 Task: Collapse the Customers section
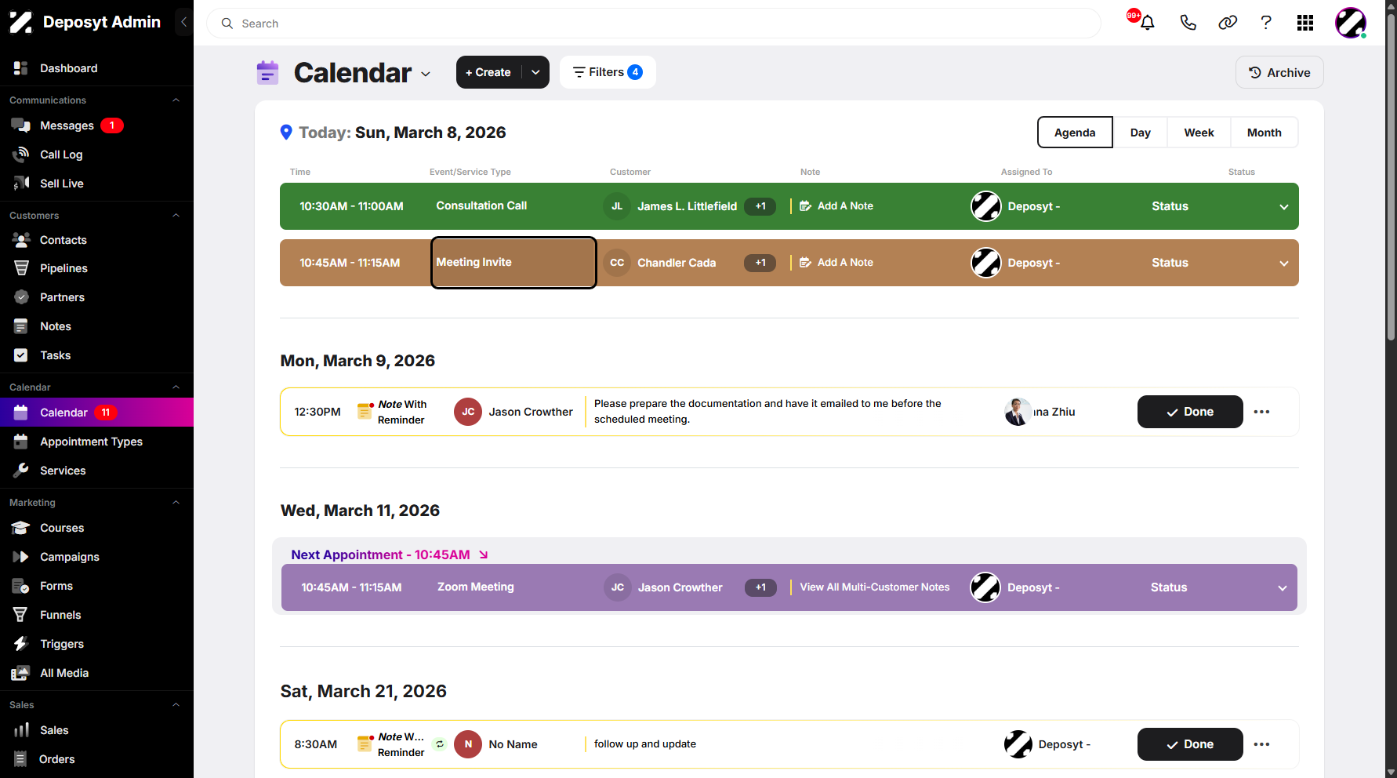click(x=176, y=216)
